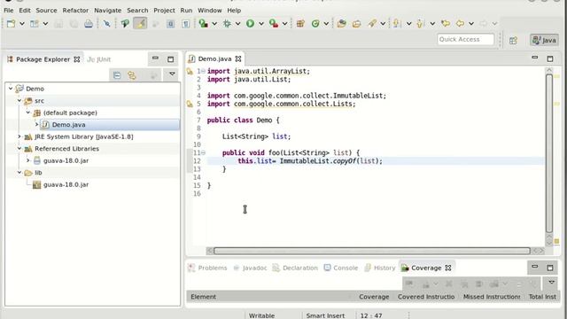Screen dimensions: 567x319
Task: Click the Previous Annotation toolbar icon
Action: (x=420, y=24)
